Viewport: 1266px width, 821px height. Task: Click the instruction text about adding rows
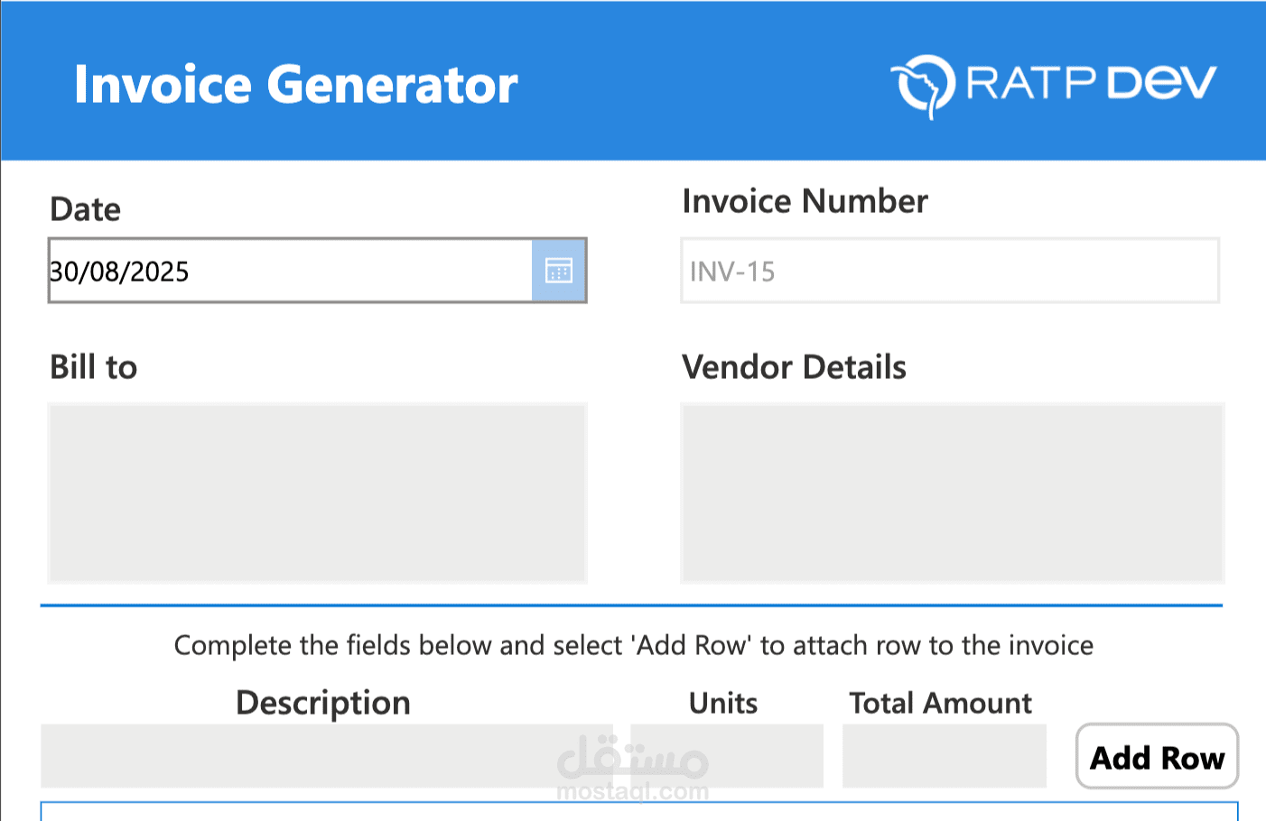[x=632, y=645]
